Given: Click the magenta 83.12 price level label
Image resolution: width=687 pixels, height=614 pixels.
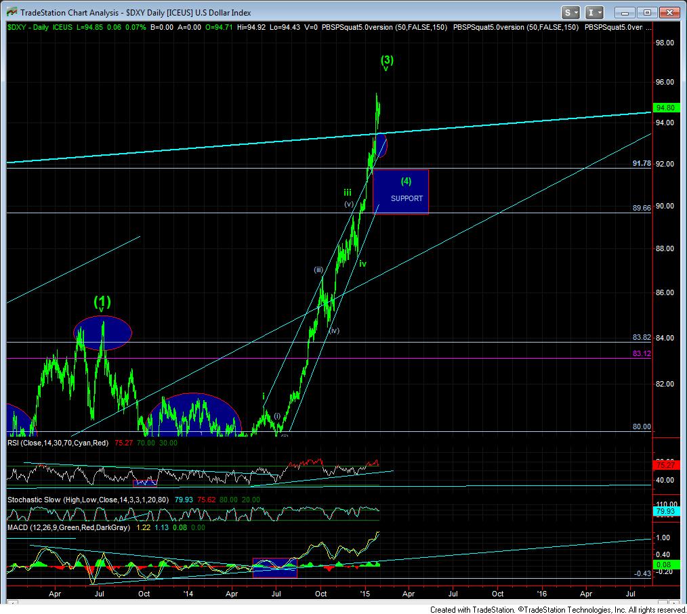Looking at the screenshot, I should pos(641,353).
